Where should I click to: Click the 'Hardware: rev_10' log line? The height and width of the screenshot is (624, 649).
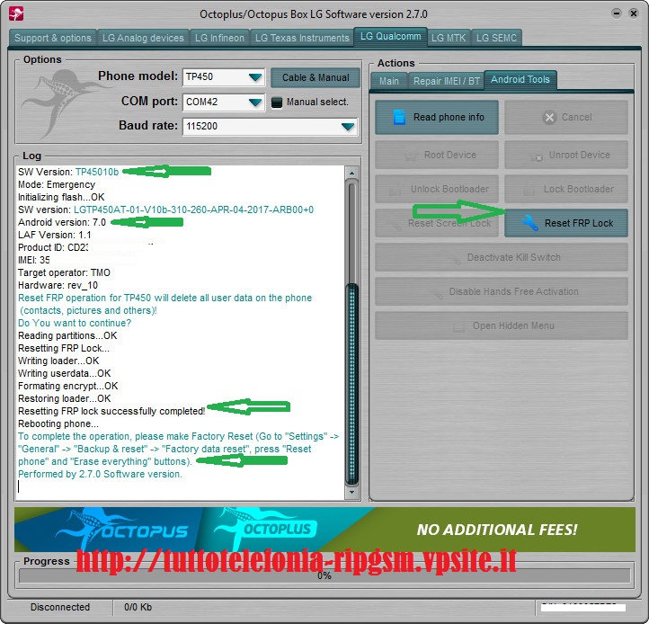58,285
